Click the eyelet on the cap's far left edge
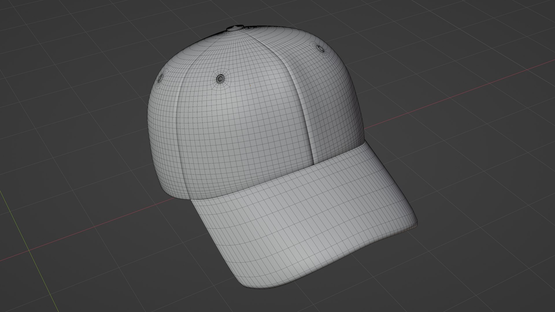Image resolution: width=555 pixels, height=312 pixels. [x=160, y=78]
